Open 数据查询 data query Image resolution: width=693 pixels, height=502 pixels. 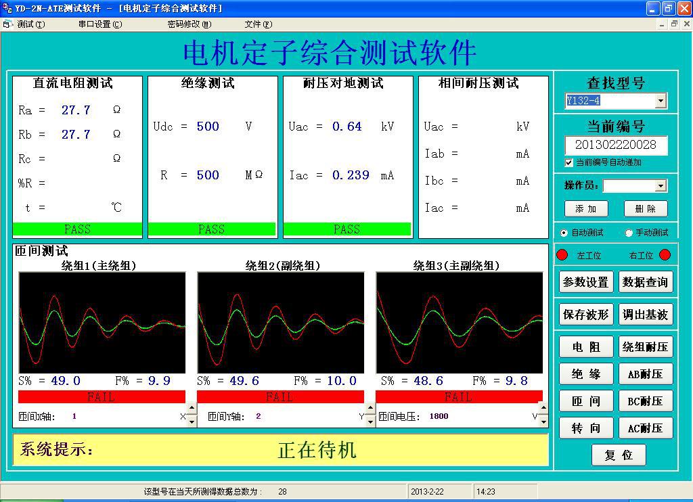click(x=645, y=282)
